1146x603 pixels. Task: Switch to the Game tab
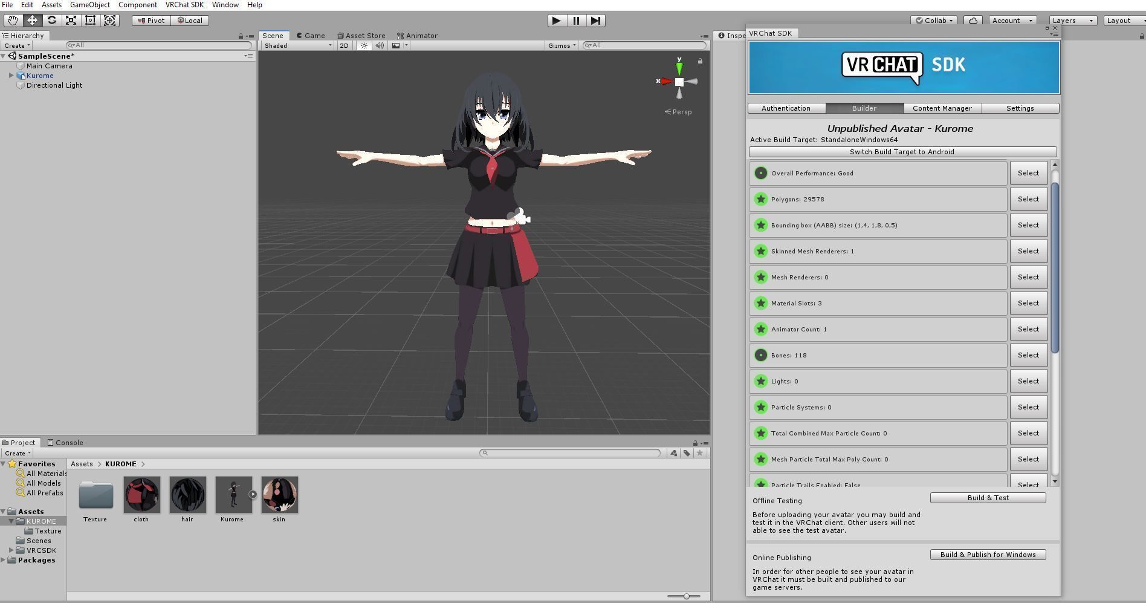pyautogui.click(x=311, y=36)
